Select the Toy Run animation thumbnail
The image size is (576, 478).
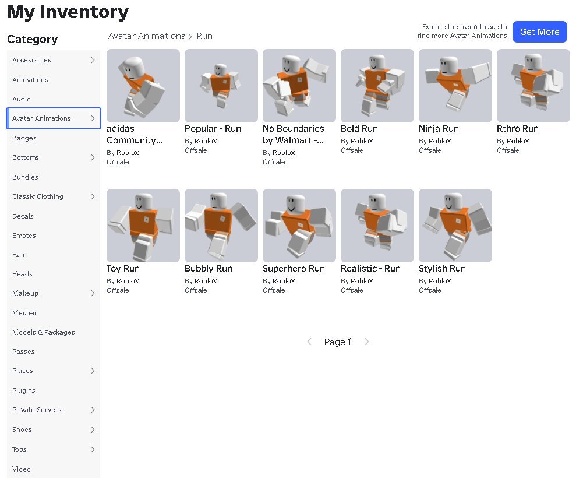(143, 226)
